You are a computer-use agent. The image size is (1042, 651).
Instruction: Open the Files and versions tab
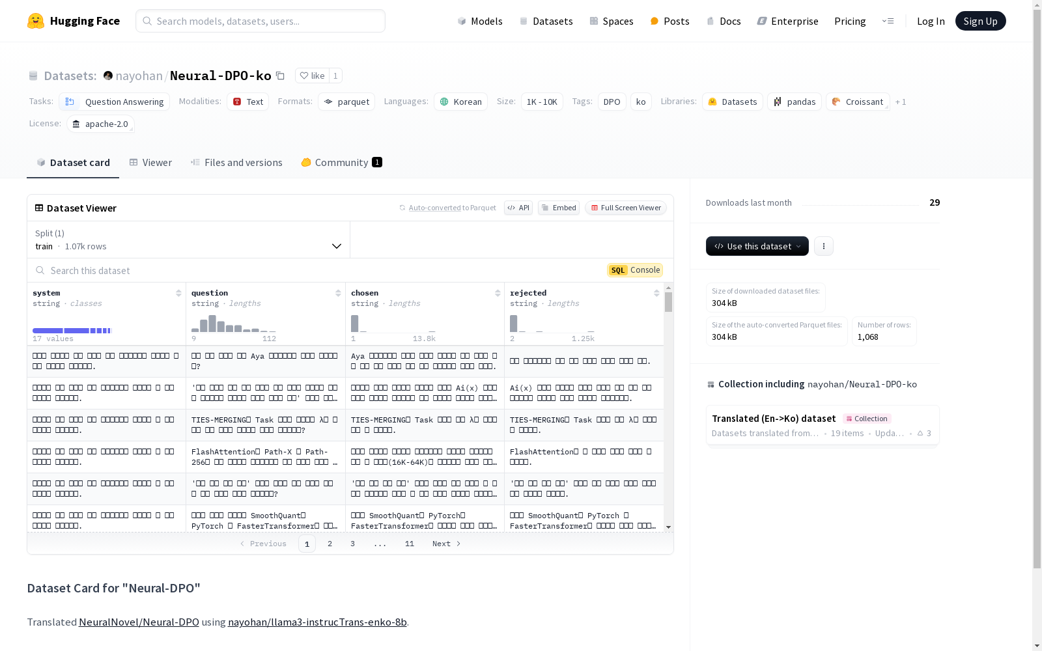coord(236,163)
